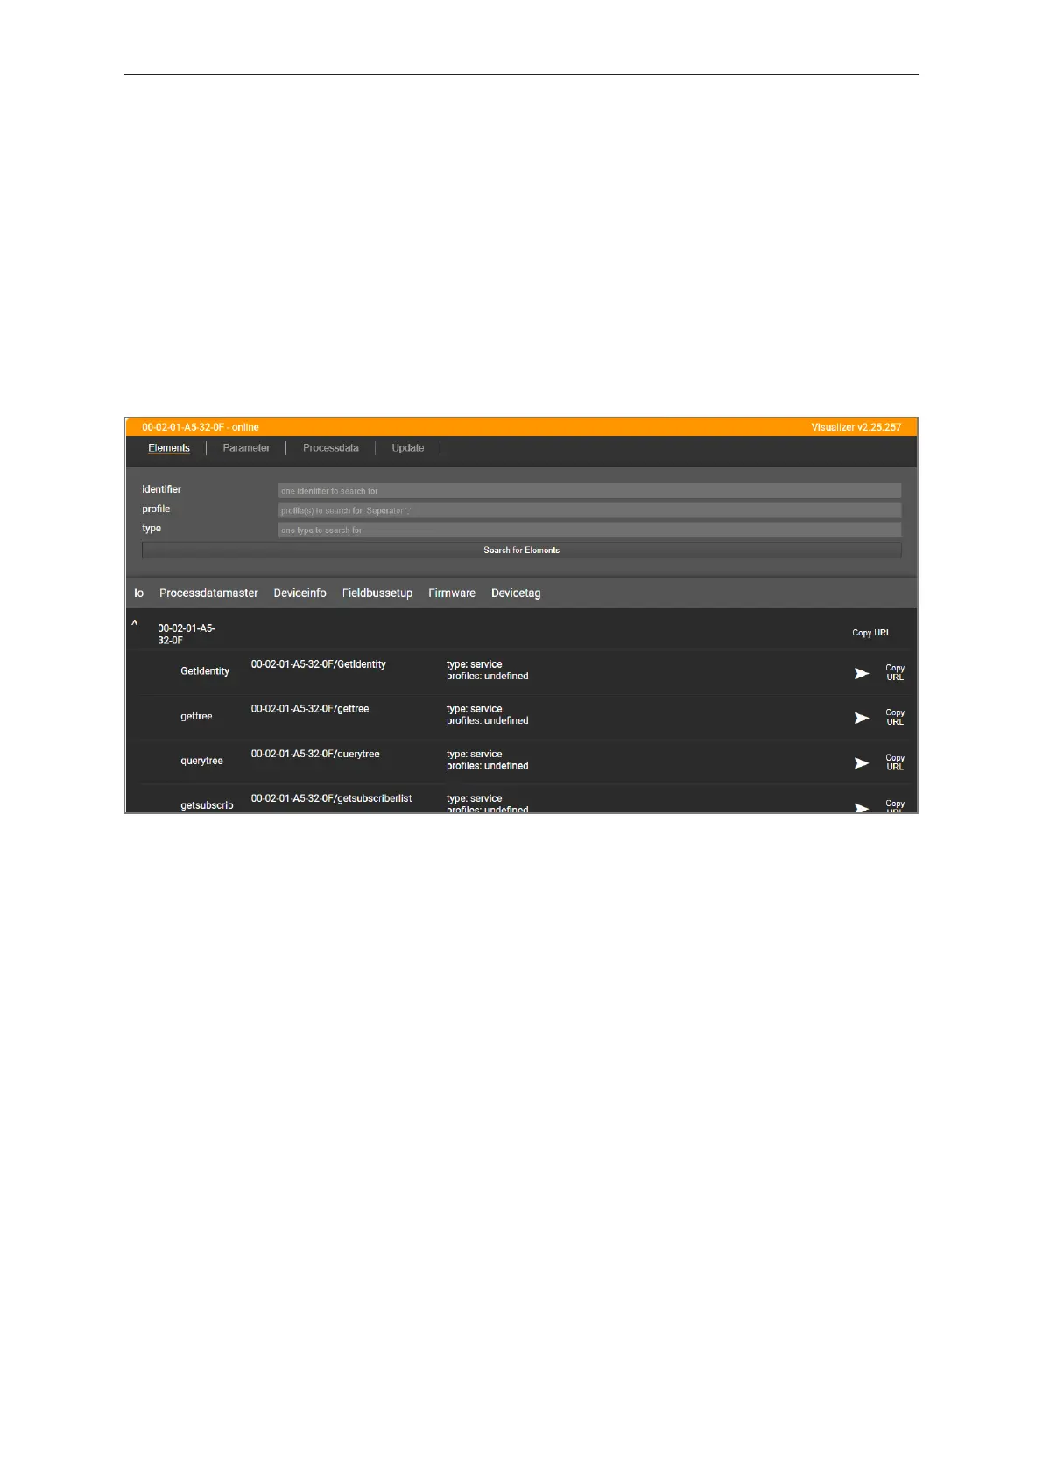Switch to the Parameter tab
Viewport: 1043px width, 1474px height.
click(246, 448)
